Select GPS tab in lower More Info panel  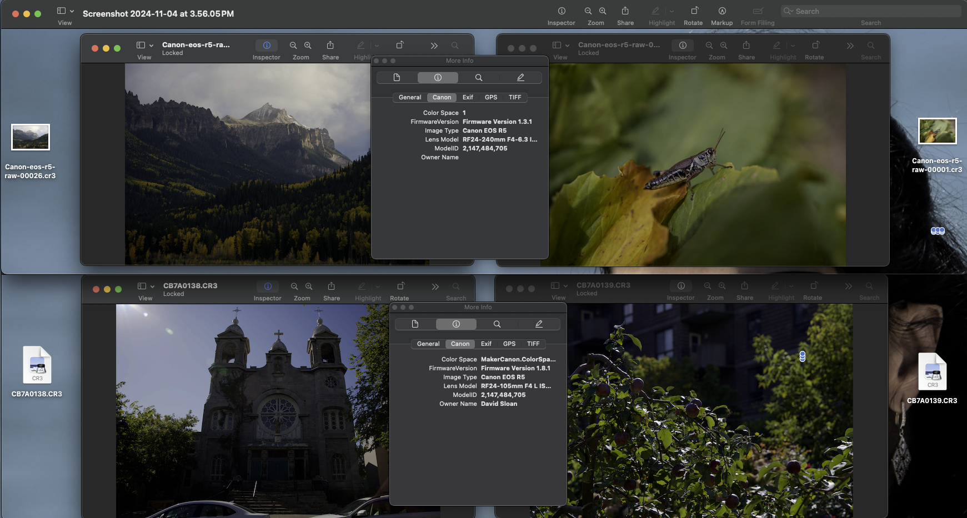[509, 344]
